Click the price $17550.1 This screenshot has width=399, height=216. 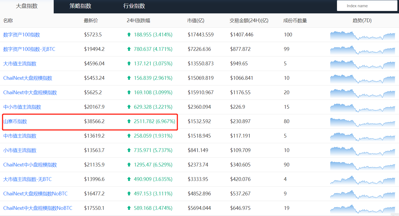(94, 208)
